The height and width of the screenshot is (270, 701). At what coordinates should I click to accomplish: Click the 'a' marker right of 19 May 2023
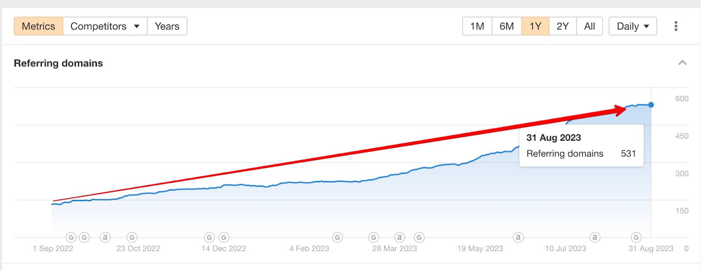[x=518, y=238]
